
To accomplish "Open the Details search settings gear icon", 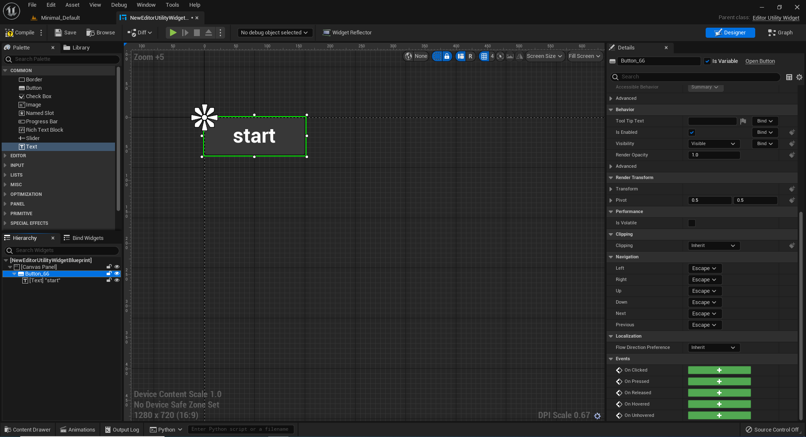I will [799, 77].
